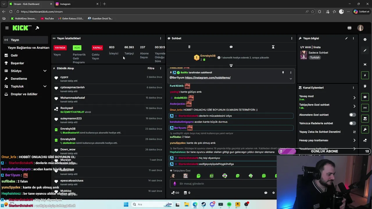Click the shop icon showing 0 below chat

187,193
